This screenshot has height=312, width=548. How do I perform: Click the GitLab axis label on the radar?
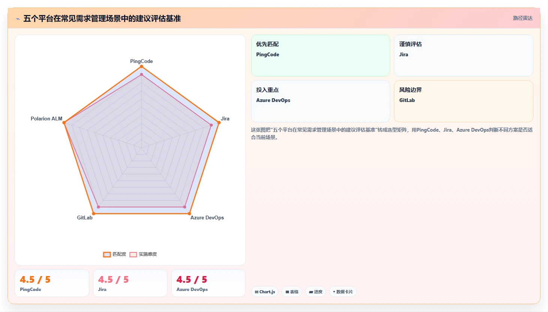tap(85, 217)
